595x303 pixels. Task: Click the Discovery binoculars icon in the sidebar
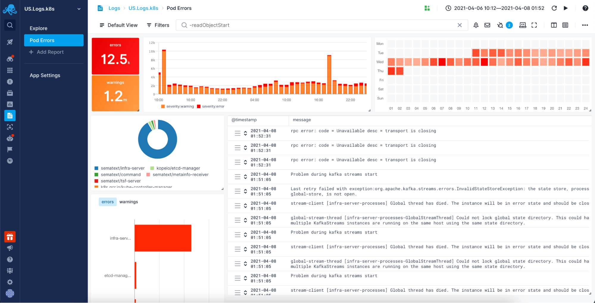click(10, 59)
